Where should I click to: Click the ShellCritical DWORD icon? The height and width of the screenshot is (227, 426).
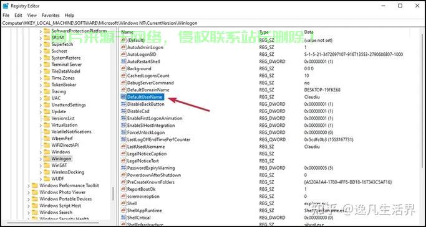123,218
